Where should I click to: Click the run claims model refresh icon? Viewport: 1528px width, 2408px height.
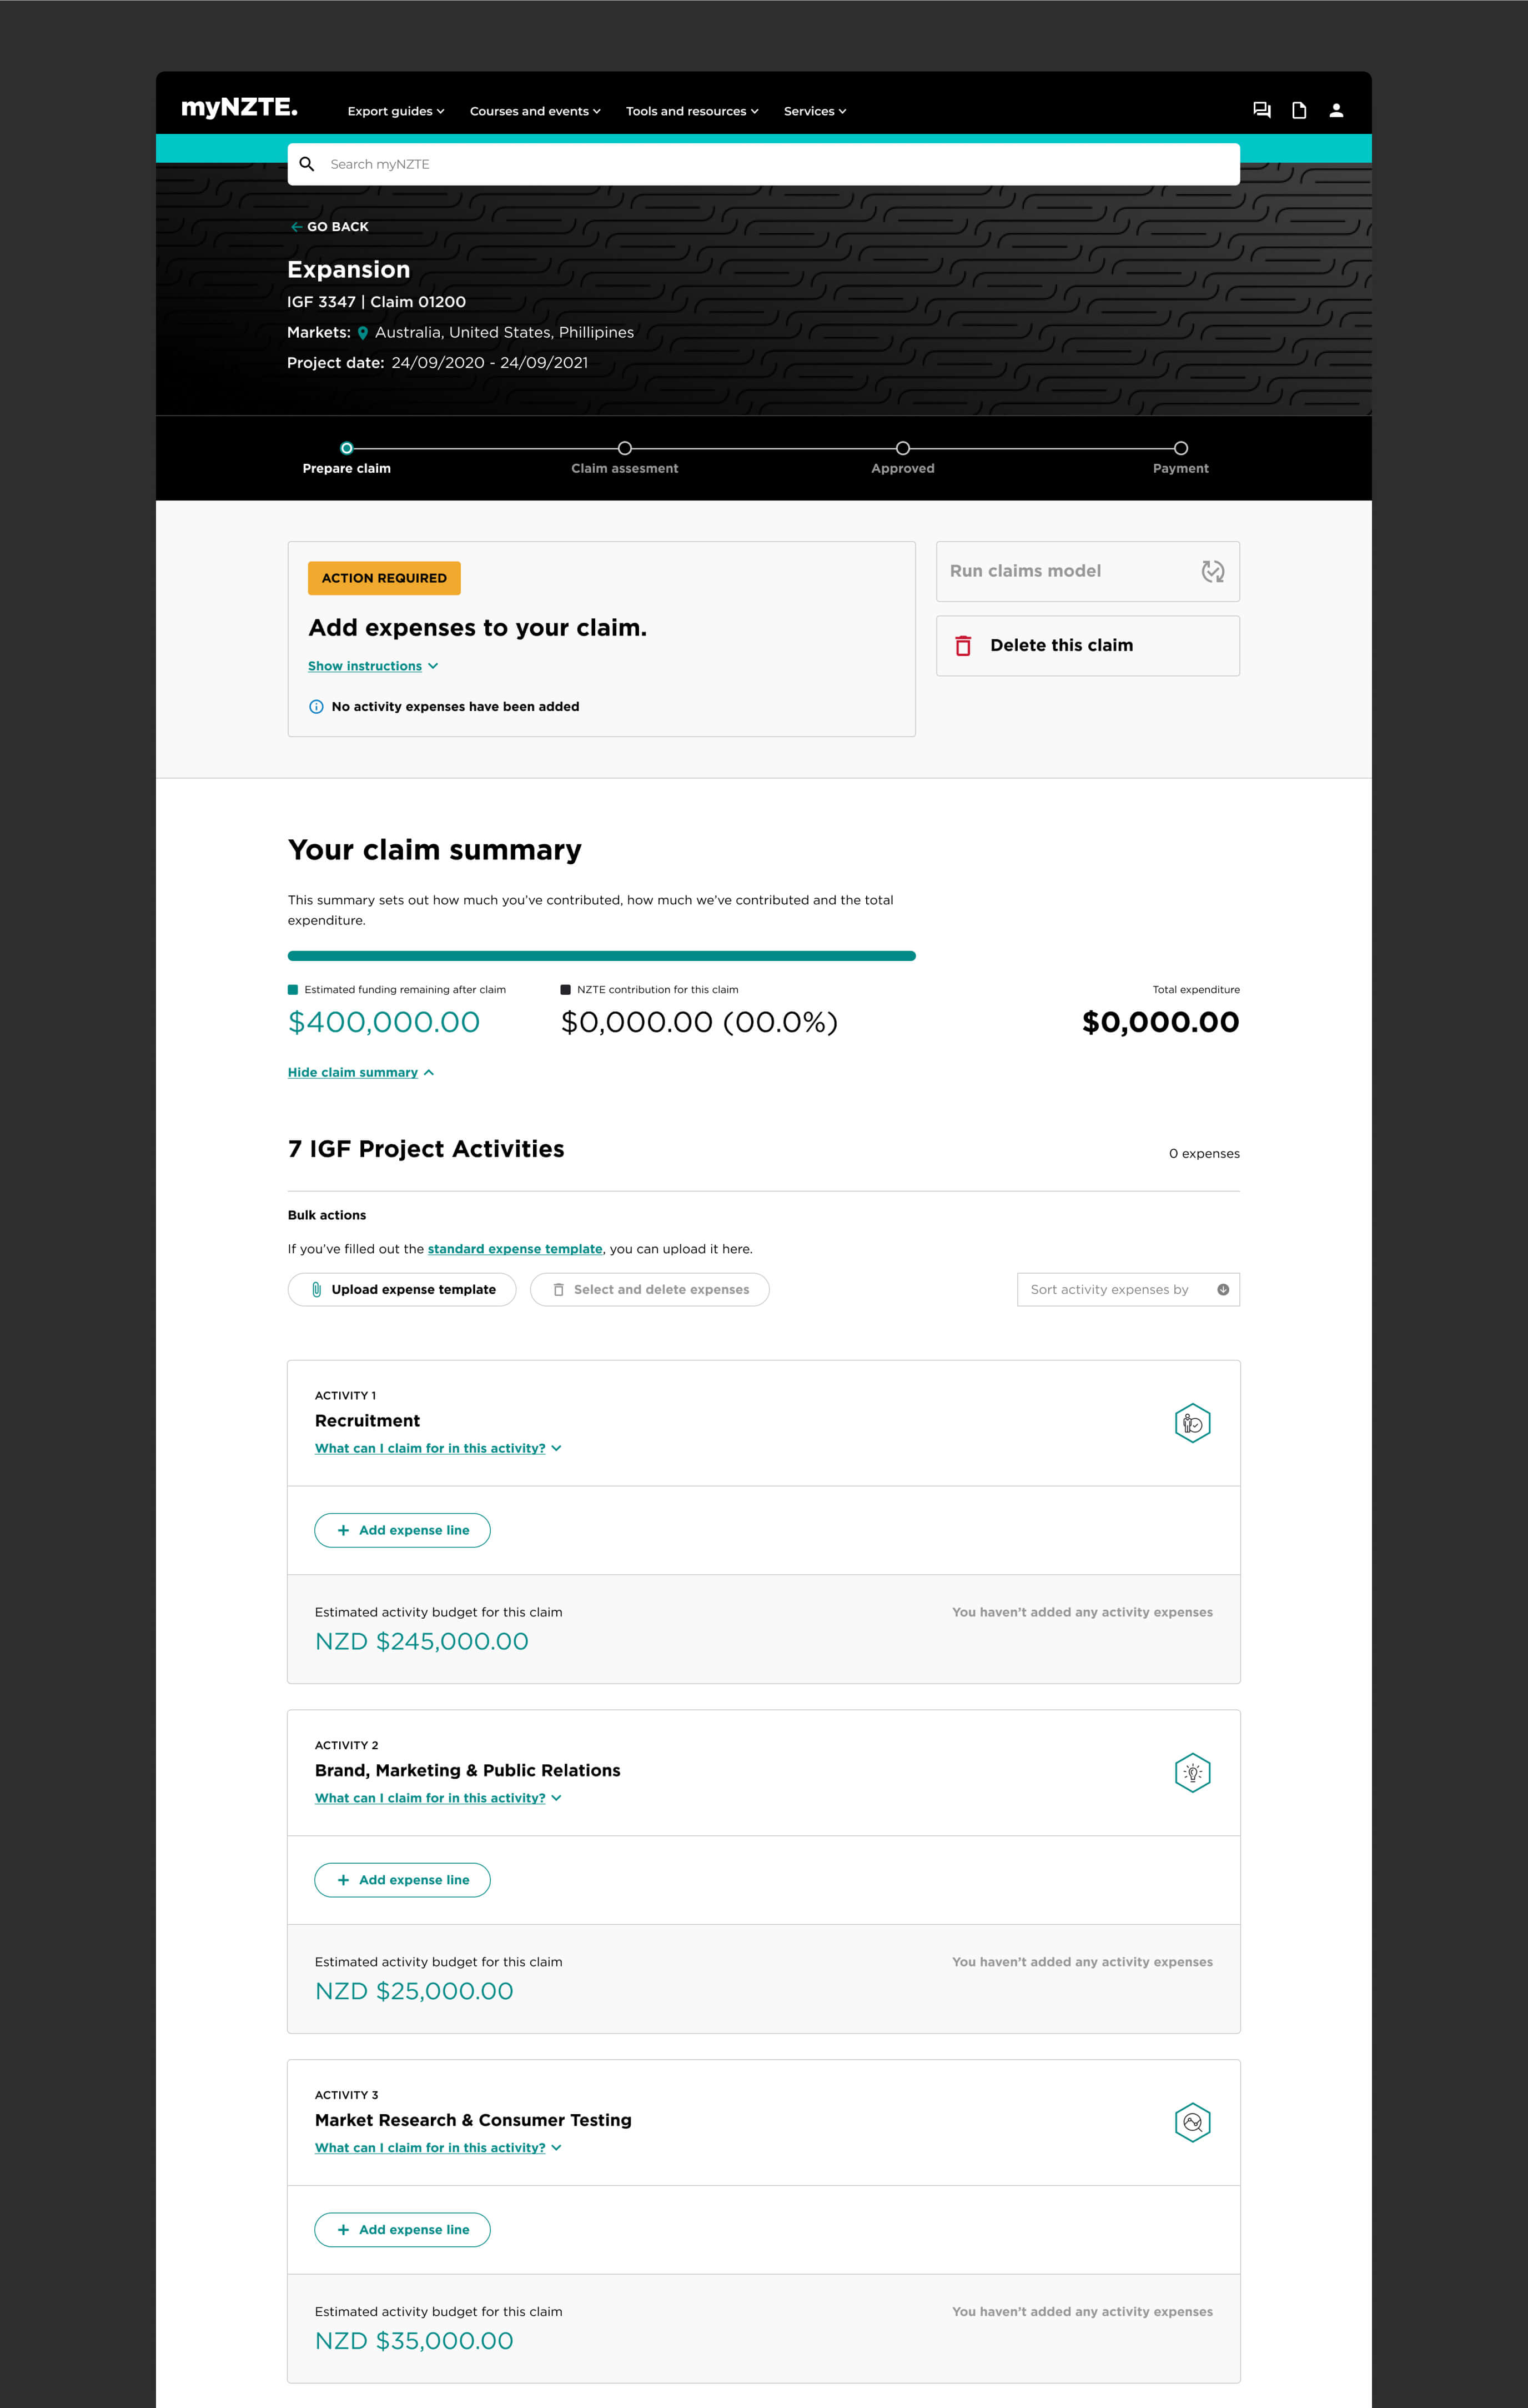point(1212,571)
